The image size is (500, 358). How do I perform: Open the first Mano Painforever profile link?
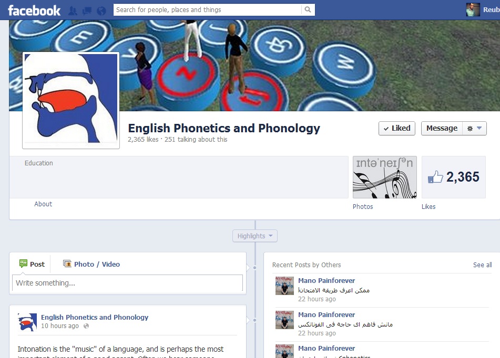pos(326,281)
